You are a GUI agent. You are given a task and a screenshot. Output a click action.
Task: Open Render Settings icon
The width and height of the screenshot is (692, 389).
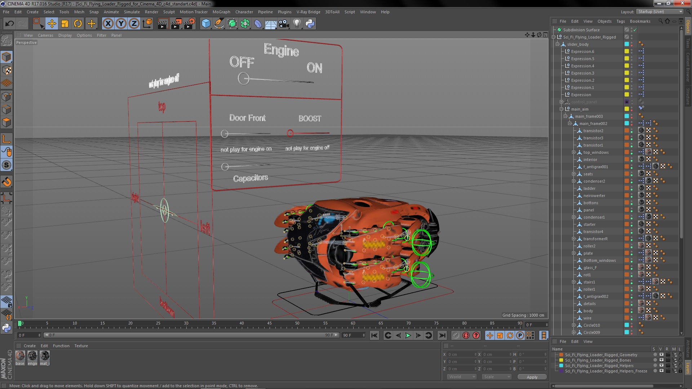(x=190, y=24)
